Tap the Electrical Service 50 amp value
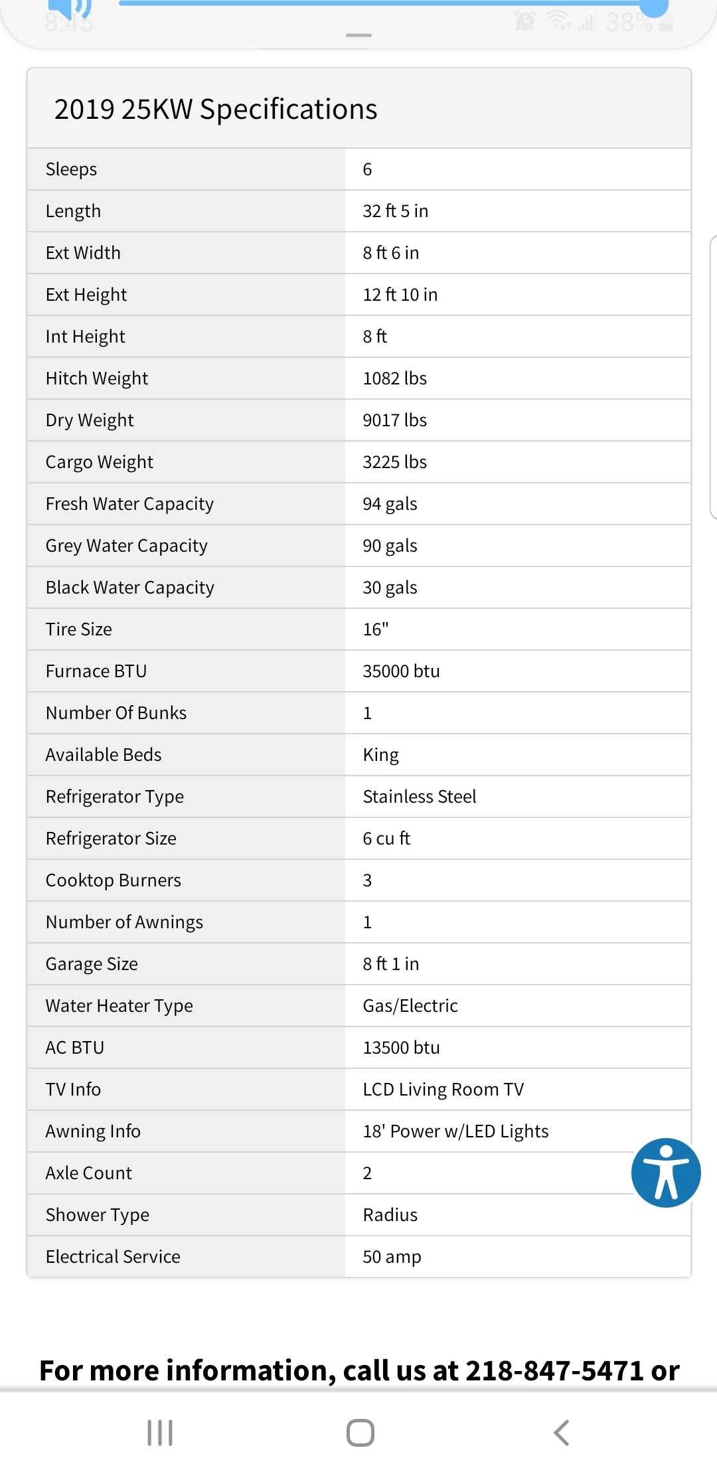Viewport: 717px width, 1474px height. (x=392, y=1257)
